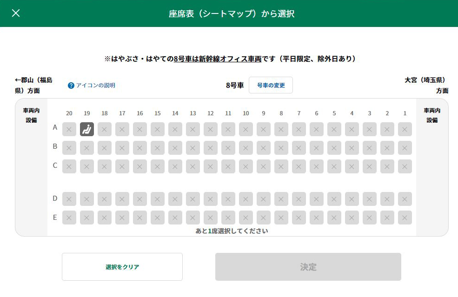Click unavailable seat 18A next to selected
This screenshot has width=458, height=297.
coord(105,129)
